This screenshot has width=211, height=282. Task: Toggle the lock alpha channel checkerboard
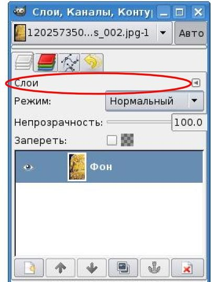pos(127,140)
